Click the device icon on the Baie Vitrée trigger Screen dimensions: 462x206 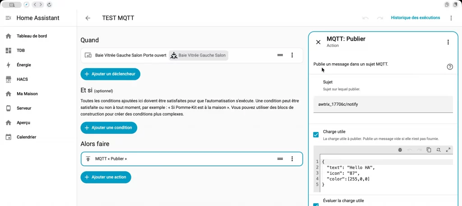point(88,55)
